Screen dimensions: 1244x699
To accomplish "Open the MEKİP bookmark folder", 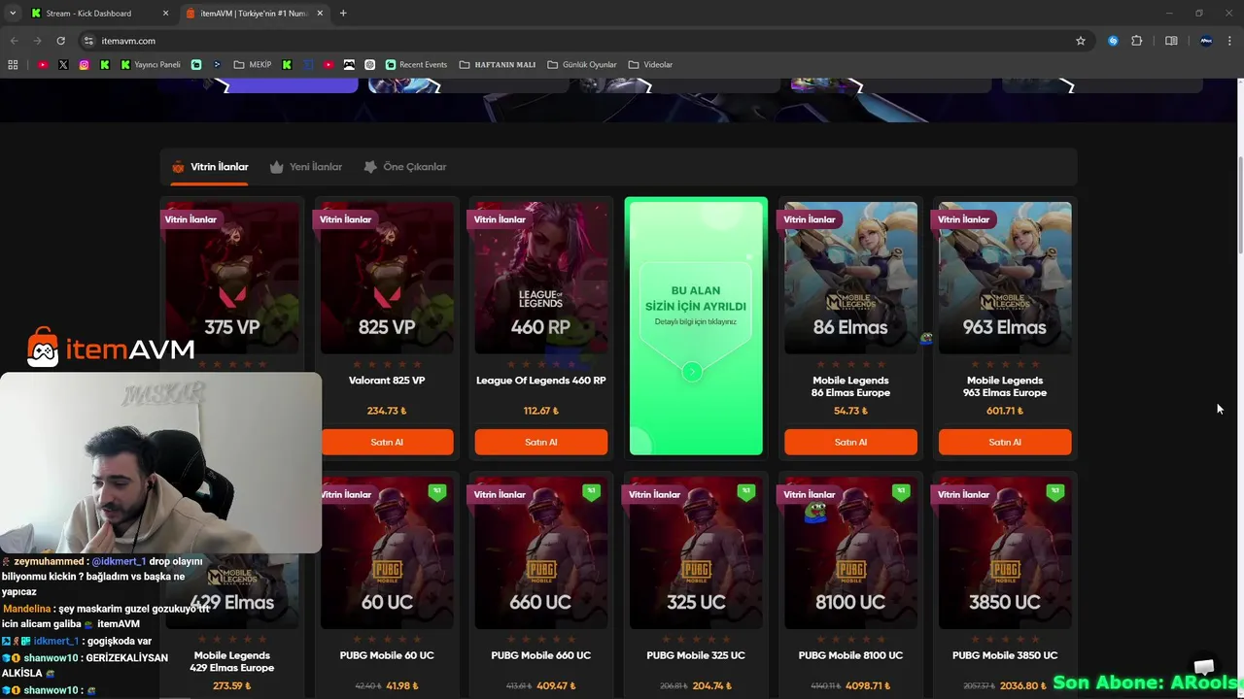I will pyautogui.click(x=253, y=65).
